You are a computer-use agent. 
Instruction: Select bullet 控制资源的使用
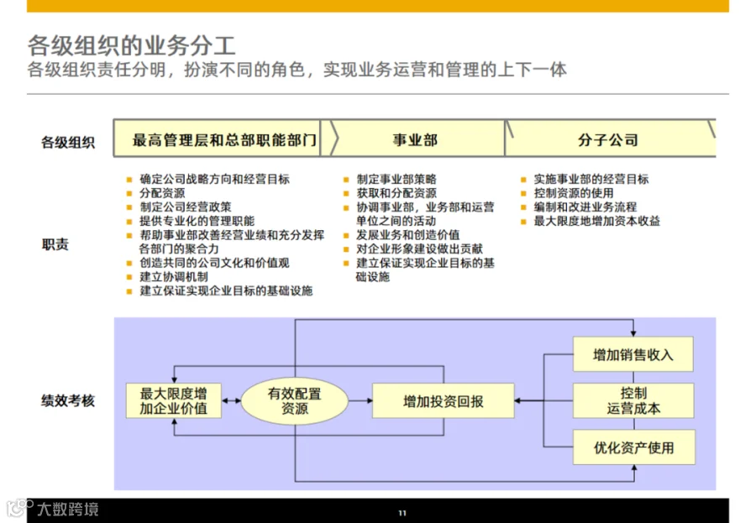tap(574, 193)
